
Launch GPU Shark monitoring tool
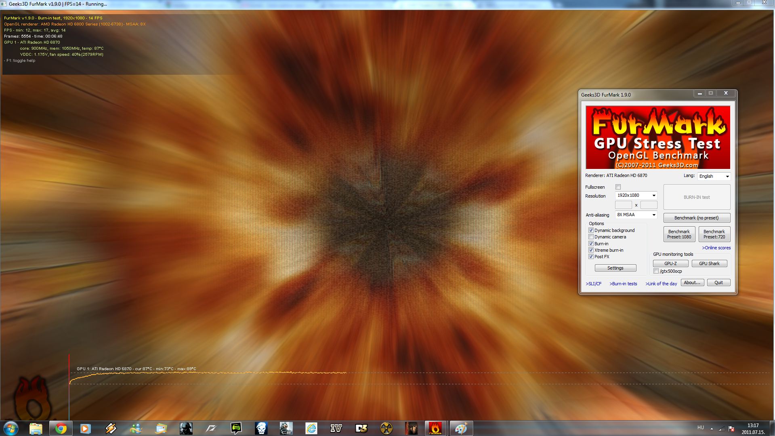[x=709, y=263]
